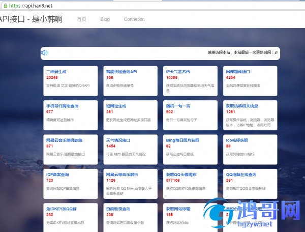
Task: Open the 获取QQ头像昵称 card
Action: tap(190, 184)
